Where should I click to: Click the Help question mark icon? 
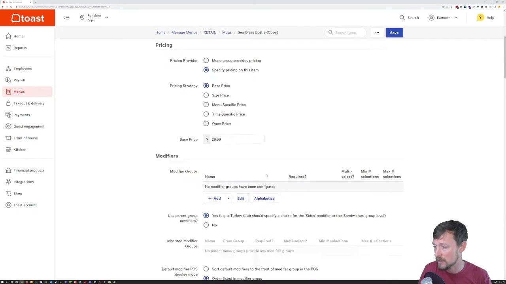pos(480,18)
